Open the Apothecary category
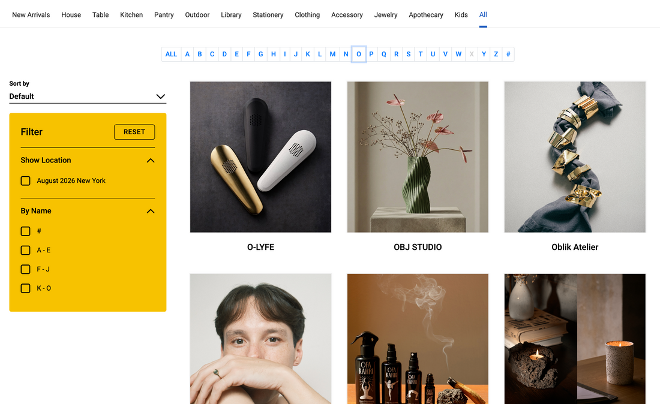Screen dimensions: 660x404 426,15
